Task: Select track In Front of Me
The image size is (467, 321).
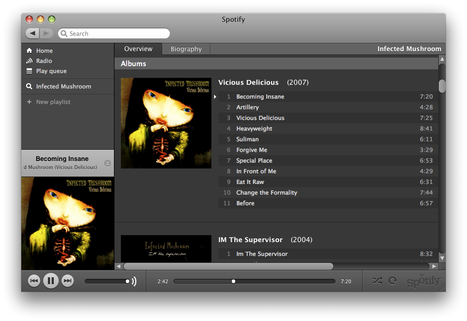Action: point(328,171)
